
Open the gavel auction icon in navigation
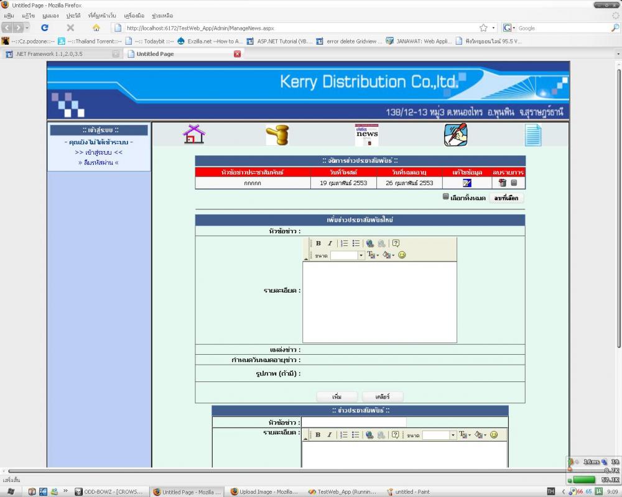tap(277, 135)
